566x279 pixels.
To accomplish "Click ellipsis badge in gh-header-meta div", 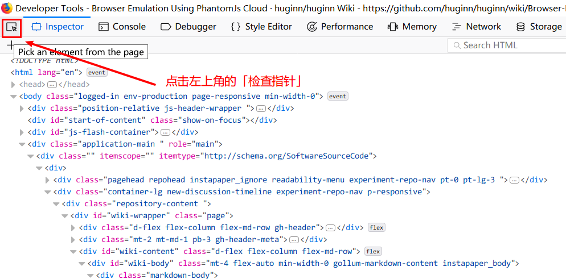I will tap(294, 240).
